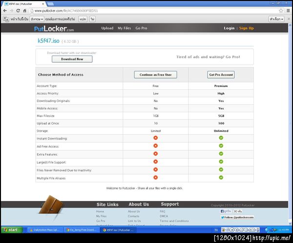
Task: Click the Premium account type cell
Action: [x=221, y=86]
